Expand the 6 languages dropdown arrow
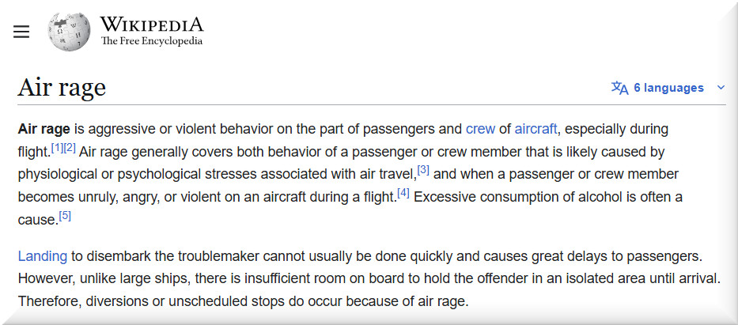 [x=721, y=88]
